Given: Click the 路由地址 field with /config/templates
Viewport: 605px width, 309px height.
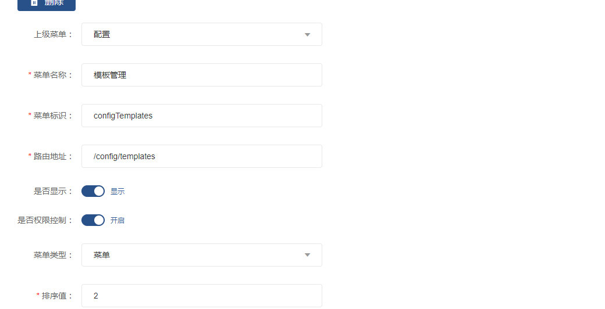Looking at the screenshot, I should [x=201, y=156].
